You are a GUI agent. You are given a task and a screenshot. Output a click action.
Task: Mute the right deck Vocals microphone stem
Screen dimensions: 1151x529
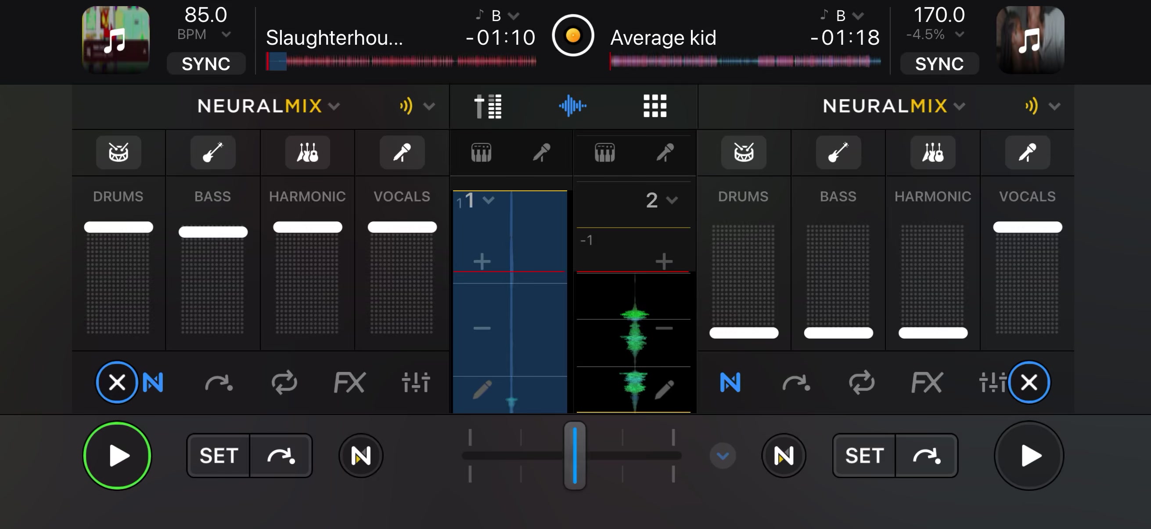(x=1027, y=152)
